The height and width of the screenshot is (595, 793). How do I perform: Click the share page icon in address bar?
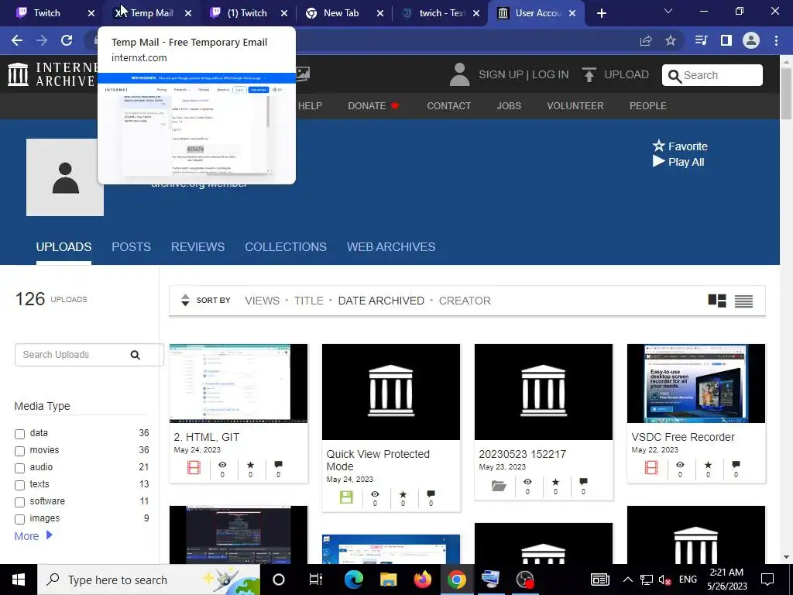tap(646, 40)
